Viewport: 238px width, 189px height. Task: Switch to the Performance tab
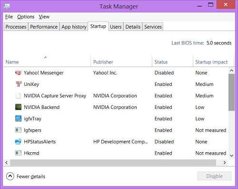(x=44, y=27)
